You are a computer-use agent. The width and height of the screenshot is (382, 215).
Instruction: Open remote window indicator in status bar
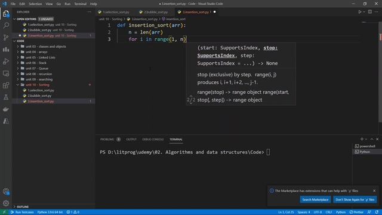point(4,212)
